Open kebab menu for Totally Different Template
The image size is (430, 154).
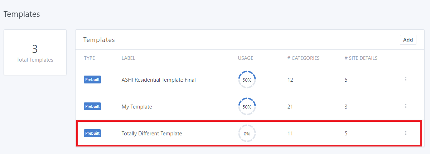406,133
